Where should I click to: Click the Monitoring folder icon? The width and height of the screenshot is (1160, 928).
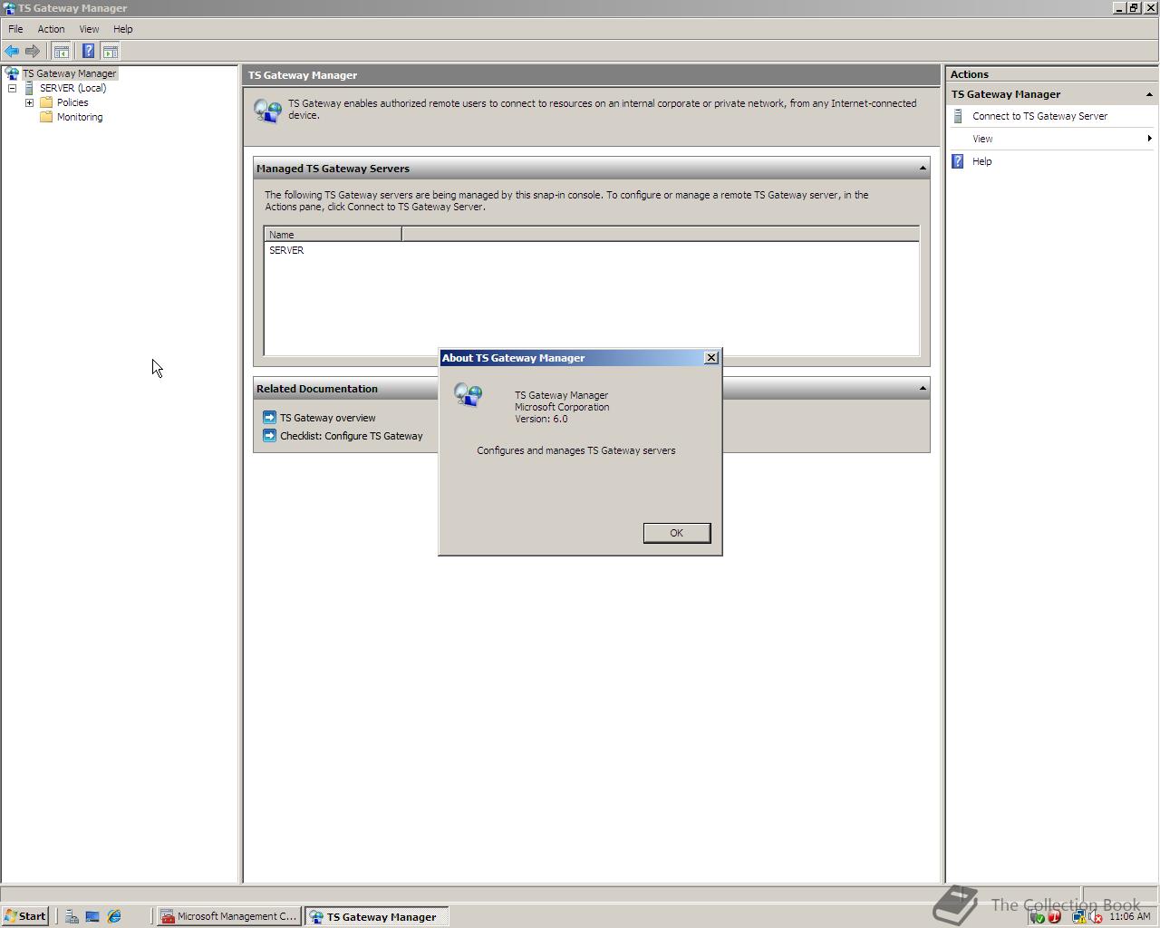46,117
